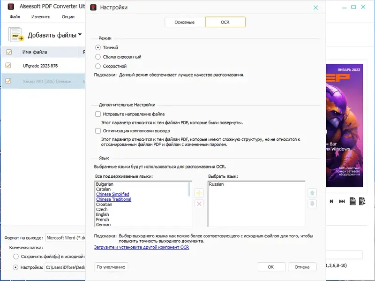
Task: Click the last page navigation icon under the preview
Action: coord(342,201)
